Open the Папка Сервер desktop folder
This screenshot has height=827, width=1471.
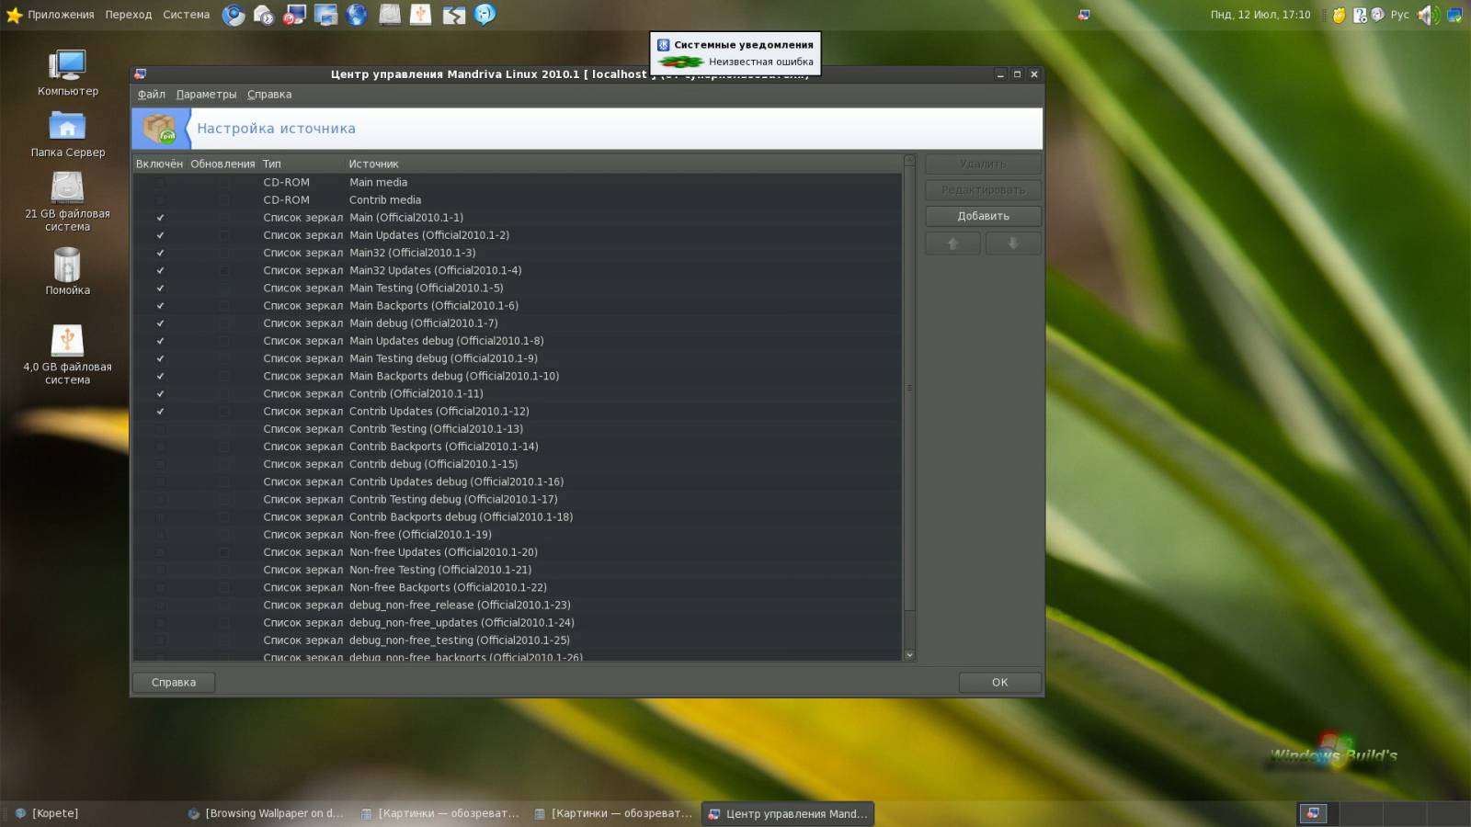point(67,134)
